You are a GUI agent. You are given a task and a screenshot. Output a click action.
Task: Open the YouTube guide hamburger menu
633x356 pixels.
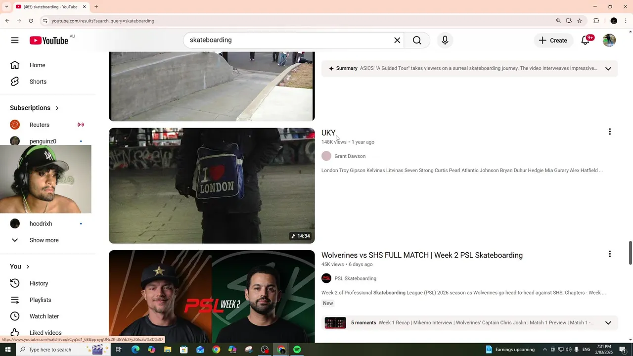(x=15, y=40)
